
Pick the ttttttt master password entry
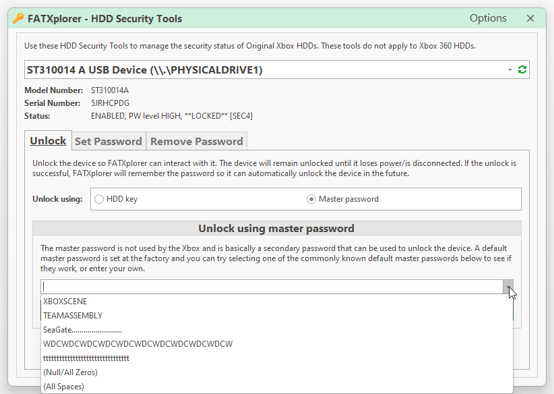coord(86,358)
